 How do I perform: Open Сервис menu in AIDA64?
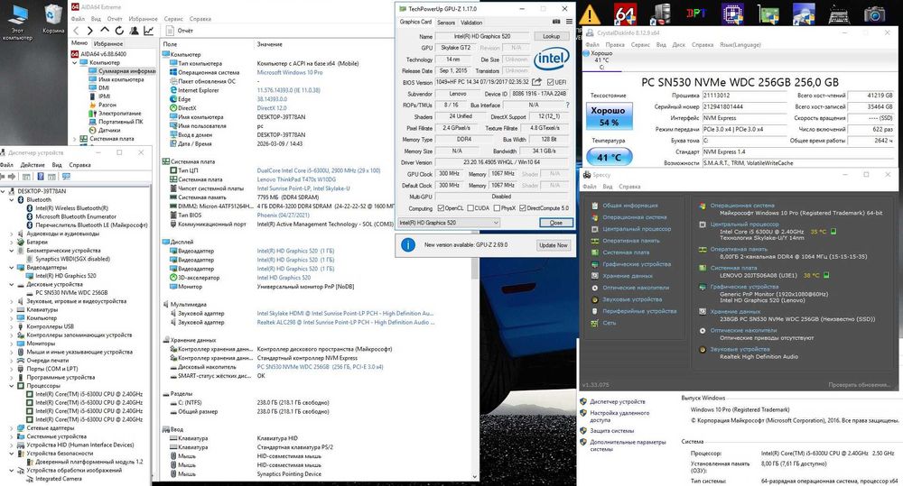click(173, 19)
